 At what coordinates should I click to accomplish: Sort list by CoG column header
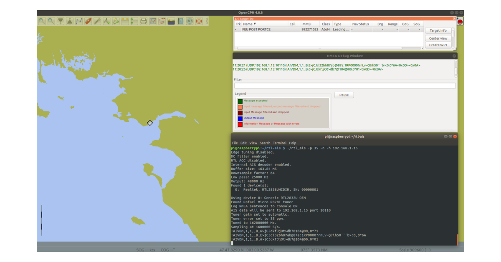click(405, 24)
